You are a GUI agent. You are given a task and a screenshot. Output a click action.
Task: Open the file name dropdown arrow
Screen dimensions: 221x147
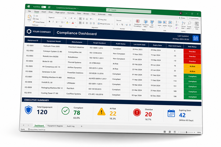tap(78, 9)
